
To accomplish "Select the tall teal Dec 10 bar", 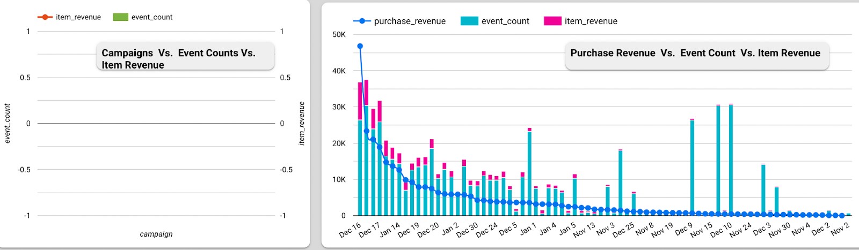I will pyautogui.click(x=731, y=161).
